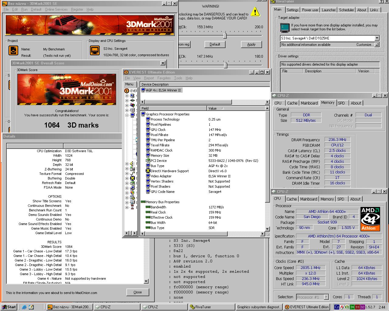Viewport: 389px width, 311px height.
Task: Launch Internet Explorer from quick launch
Action: (24, 307)
